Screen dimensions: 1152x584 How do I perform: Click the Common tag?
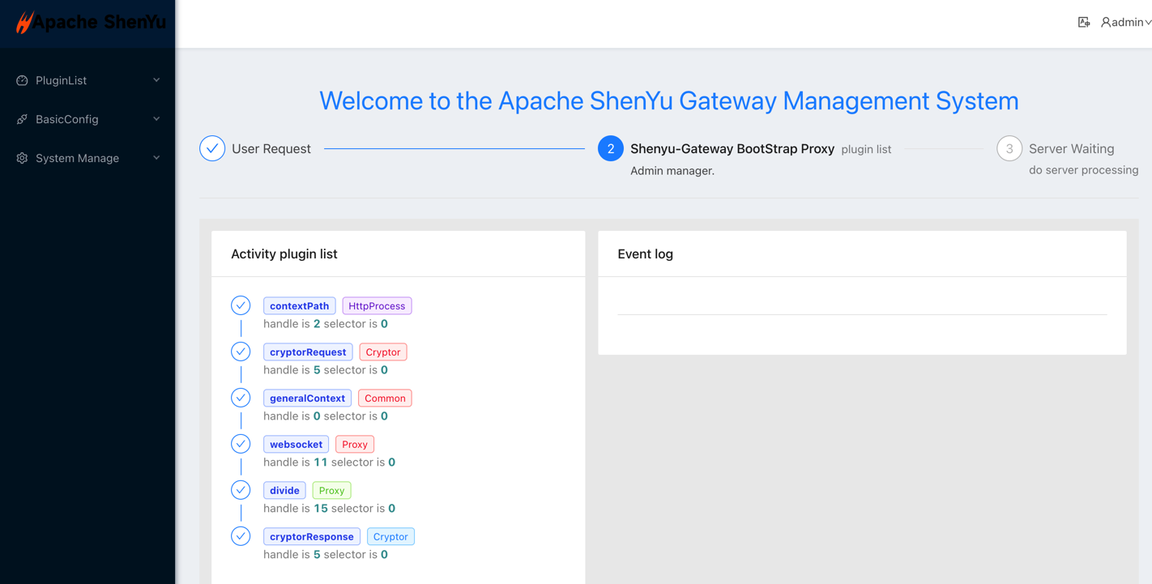point(385,399)
